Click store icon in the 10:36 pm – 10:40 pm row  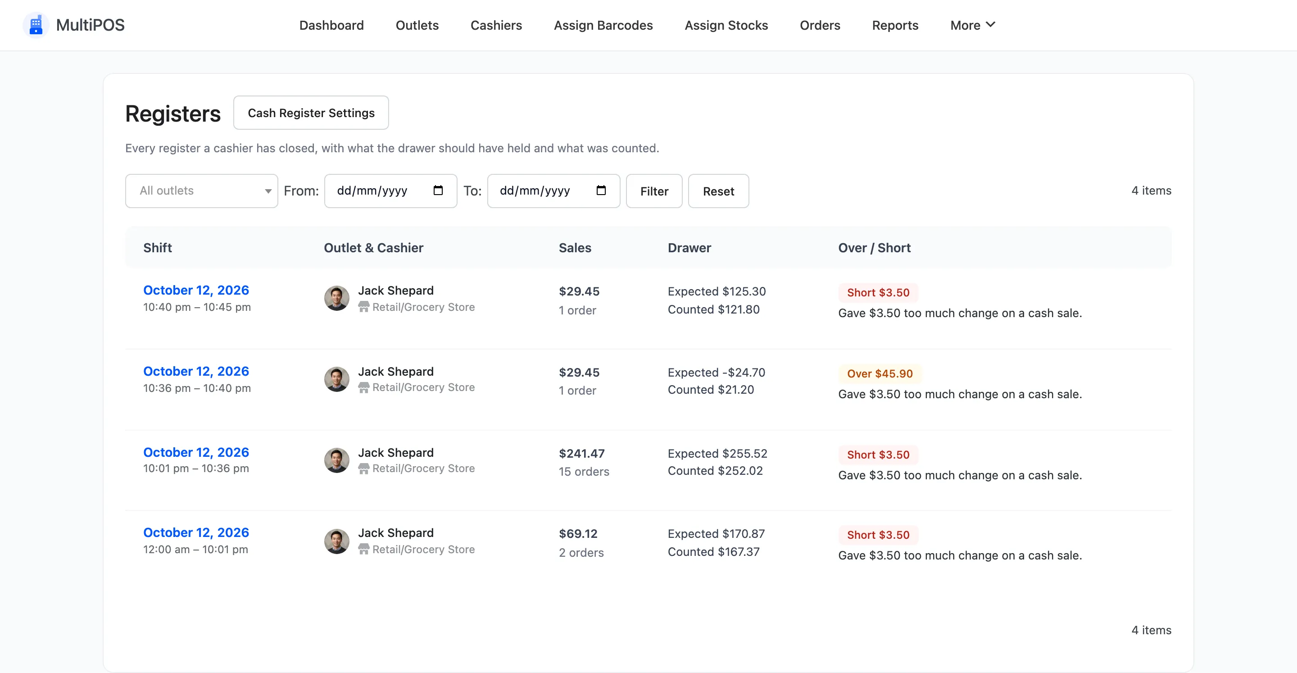tap(363, 387)
